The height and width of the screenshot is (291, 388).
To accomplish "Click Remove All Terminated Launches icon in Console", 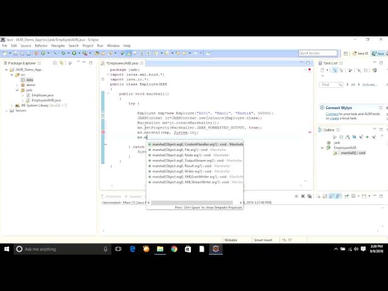I will pyautogui.click(x=309, y=196).
